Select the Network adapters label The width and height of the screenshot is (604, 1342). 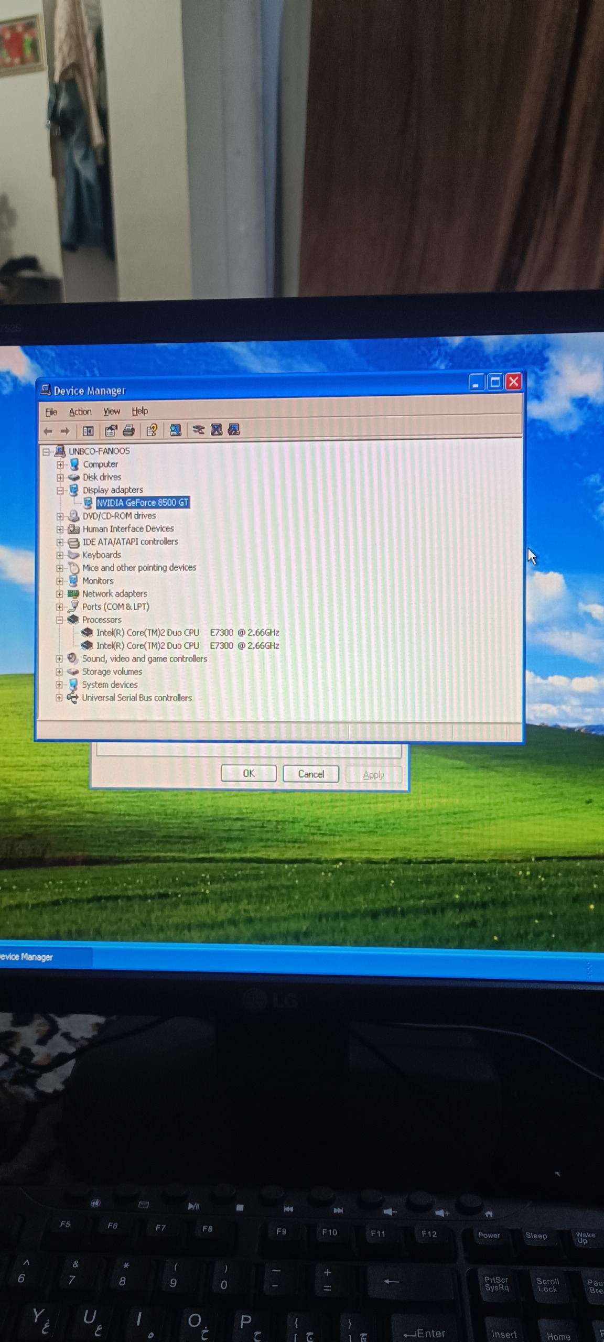pos(115,594)
